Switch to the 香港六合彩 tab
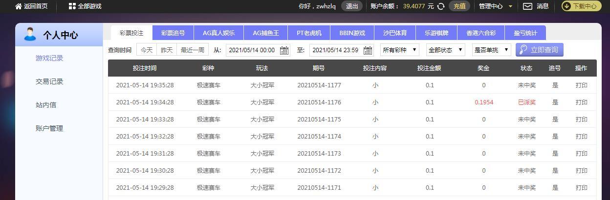The image size is (610, 200). 480,33
